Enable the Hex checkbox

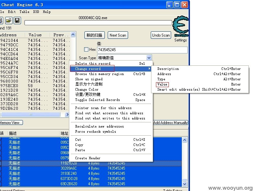(x=86, y=50)
